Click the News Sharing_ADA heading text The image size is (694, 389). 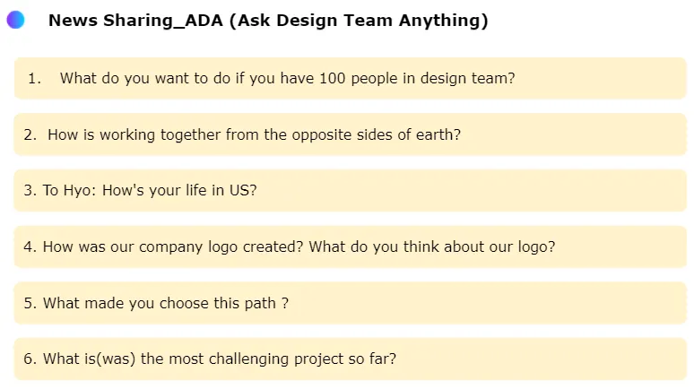pyautogui.click(x=134, y=21)
